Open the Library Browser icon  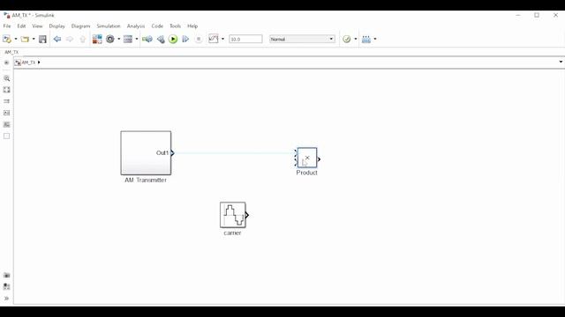97,39
